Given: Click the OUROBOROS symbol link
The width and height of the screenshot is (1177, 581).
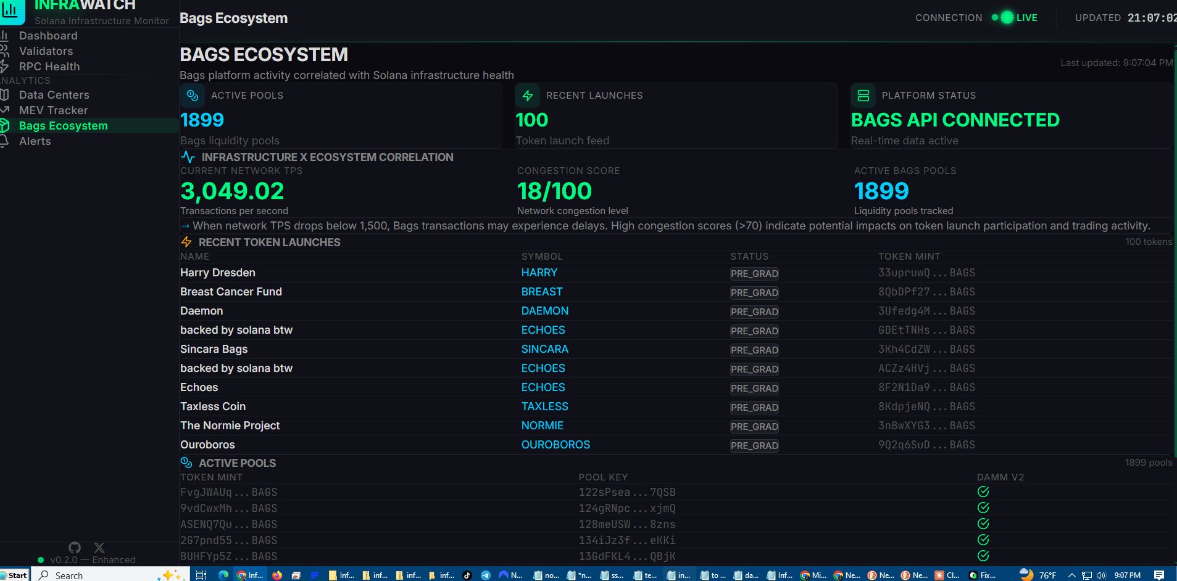Looking at the screenshot, I should point(555,445).
